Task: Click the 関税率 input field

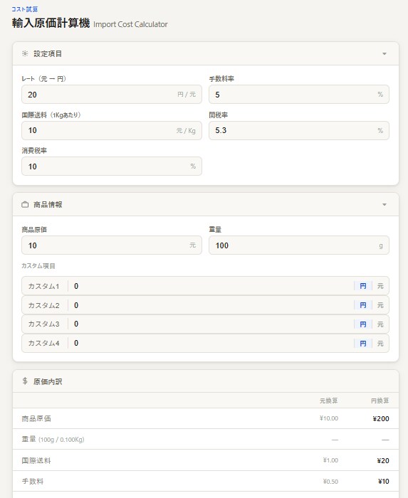Action: point(298,130)
